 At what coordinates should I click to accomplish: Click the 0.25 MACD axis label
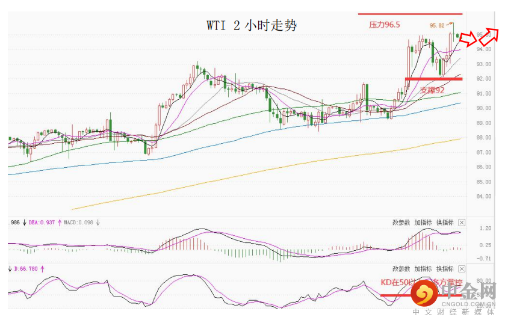(x=486, y=245)
